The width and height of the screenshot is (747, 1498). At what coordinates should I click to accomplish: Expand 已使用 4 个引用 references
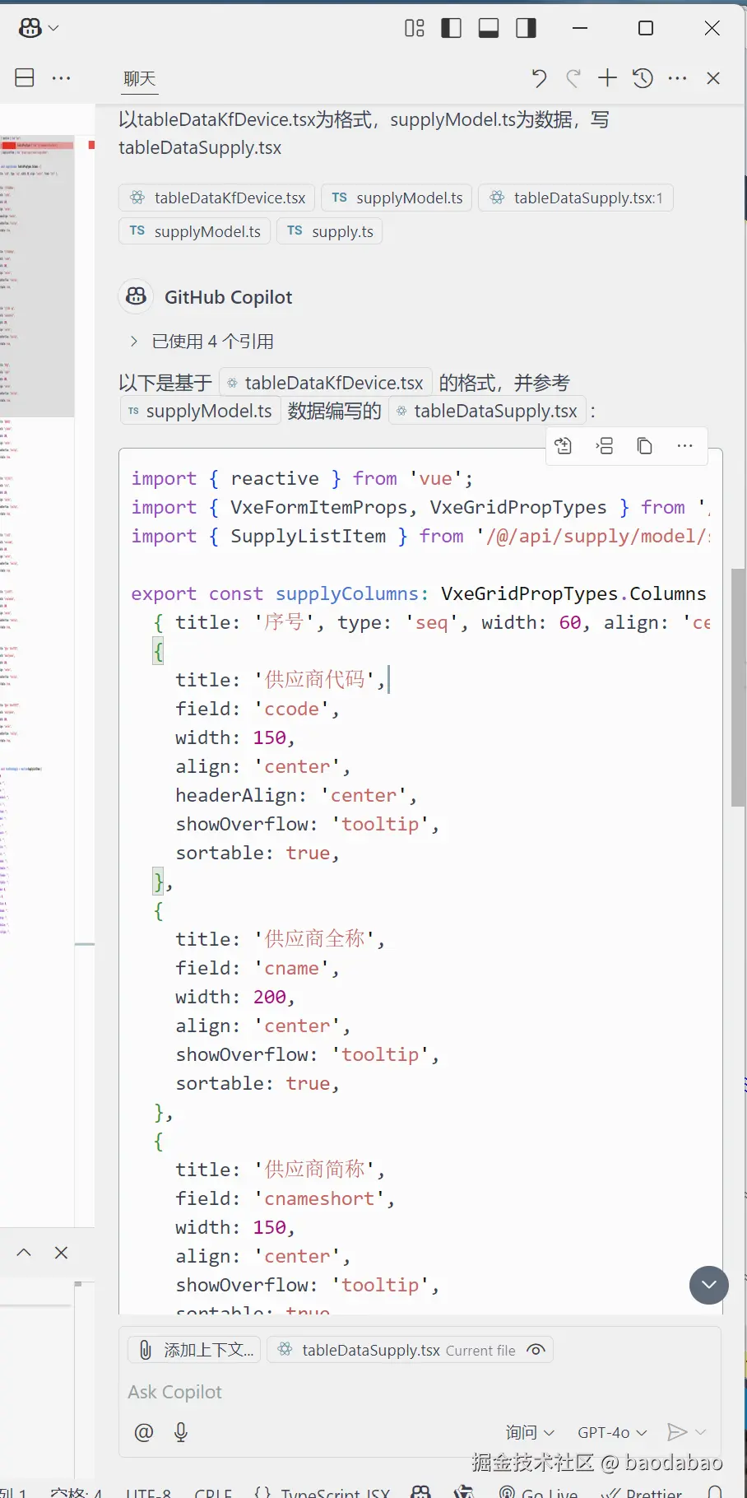tap(202, 341)
